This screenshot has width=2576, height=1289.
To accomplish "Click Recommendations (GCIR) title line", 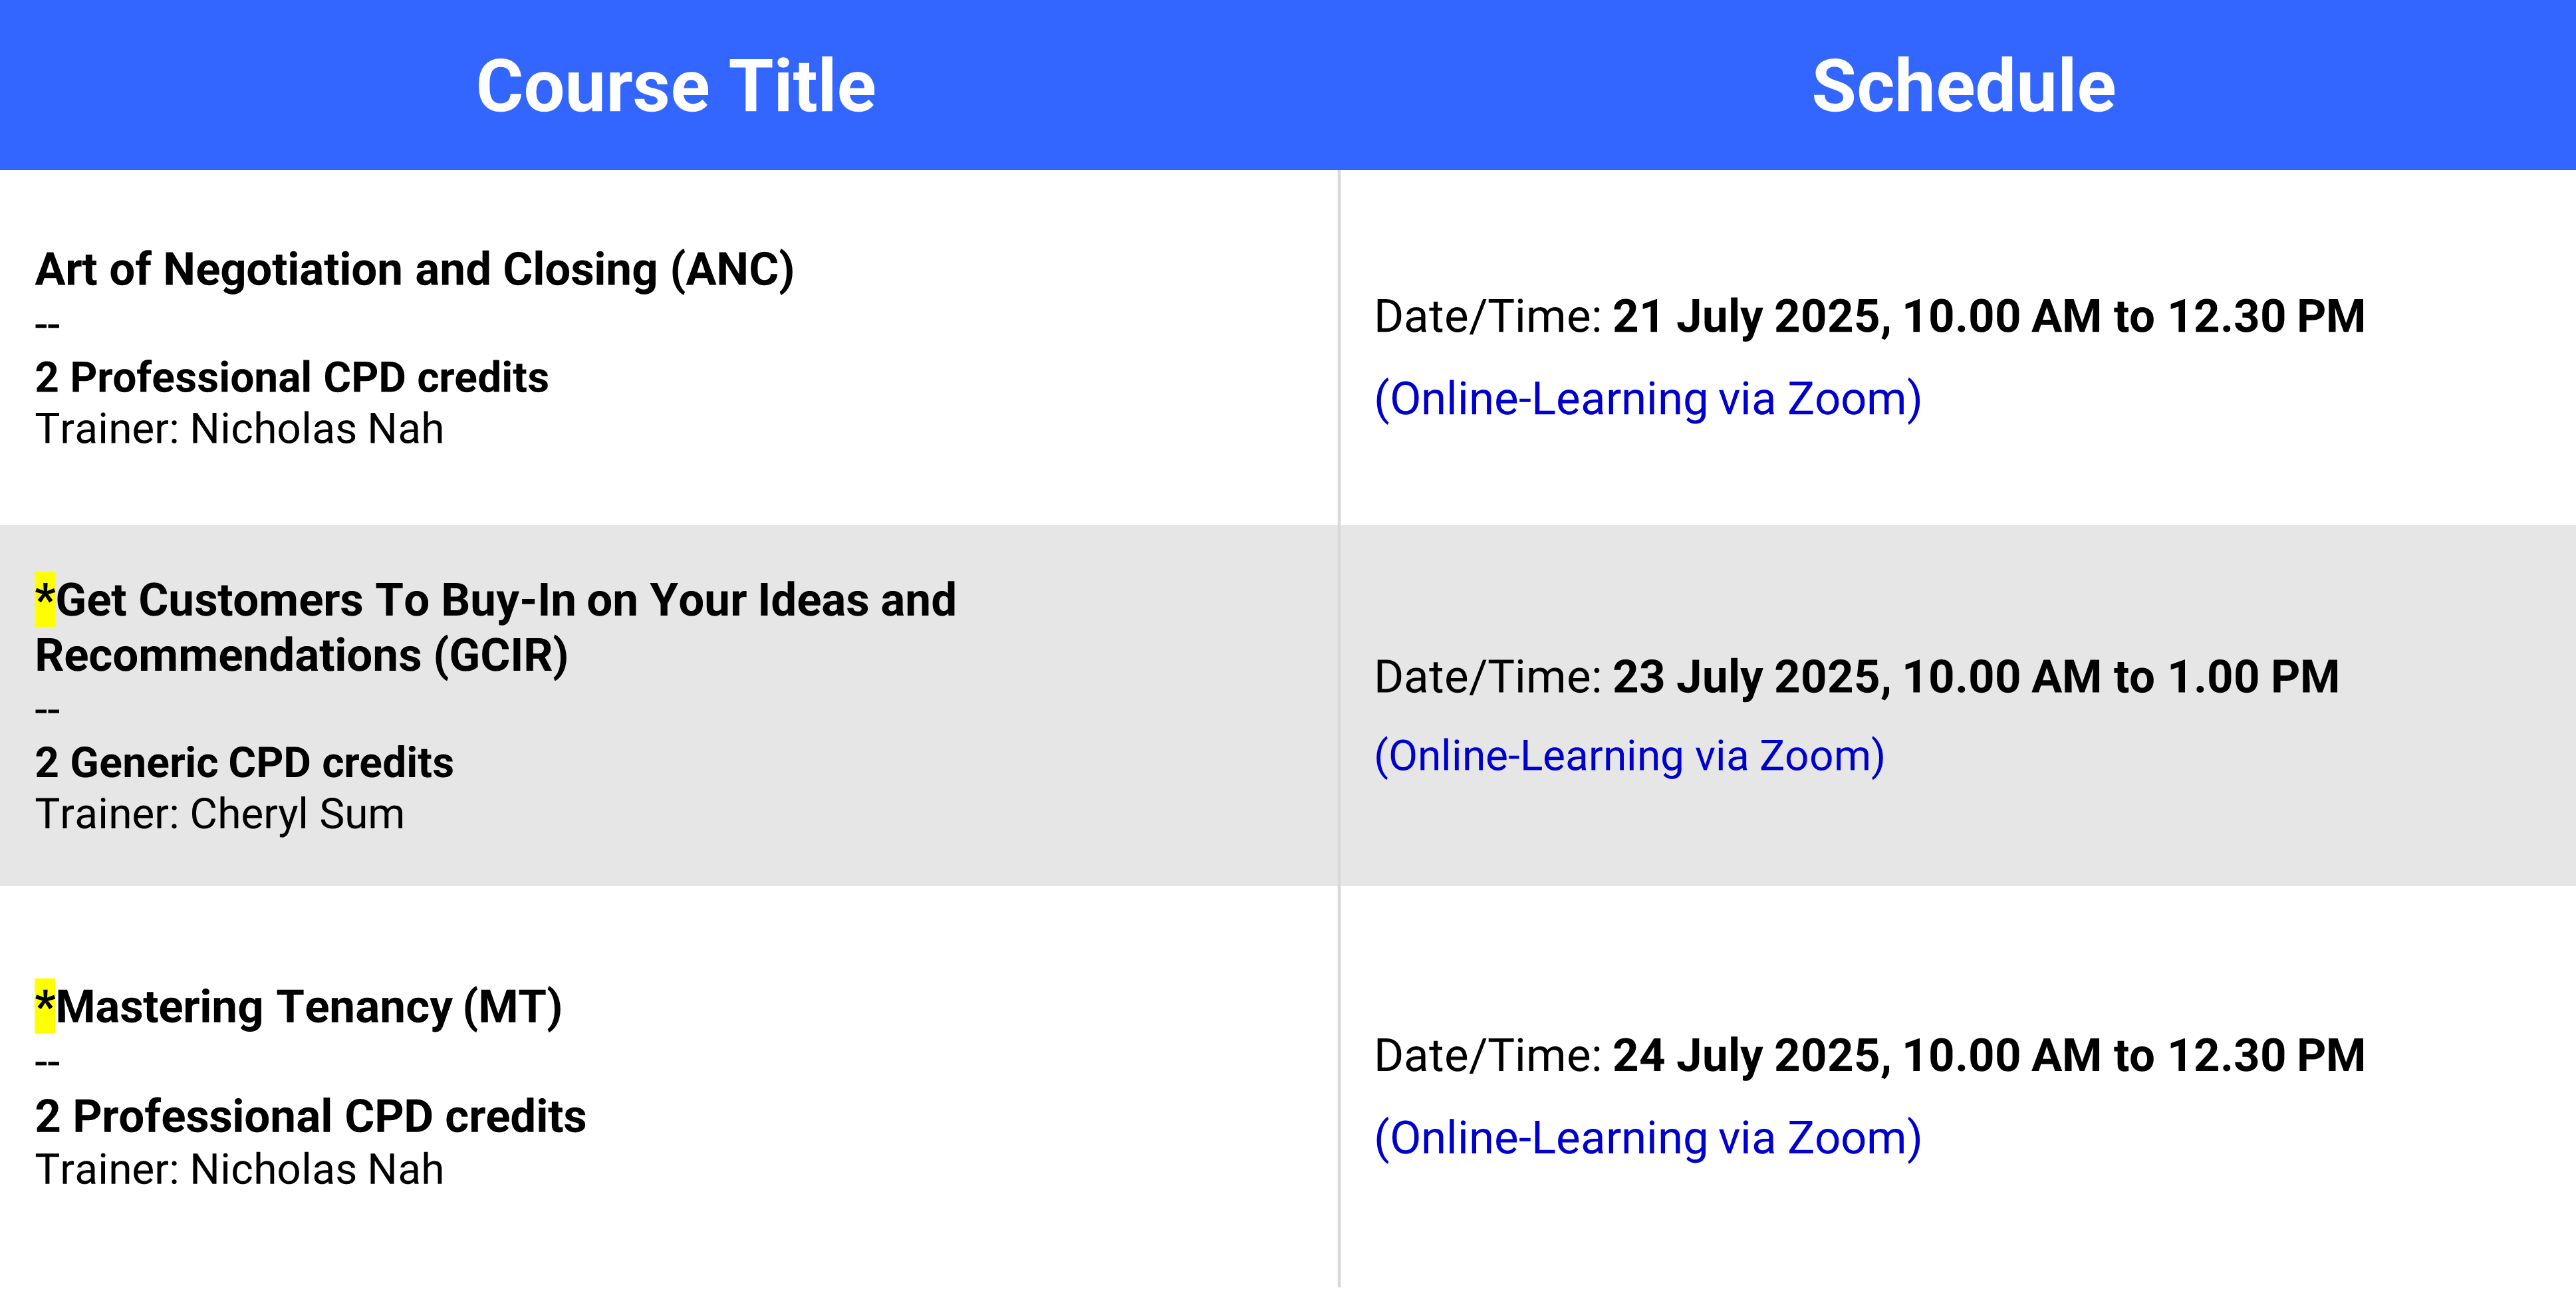I will tap(302, 656).
